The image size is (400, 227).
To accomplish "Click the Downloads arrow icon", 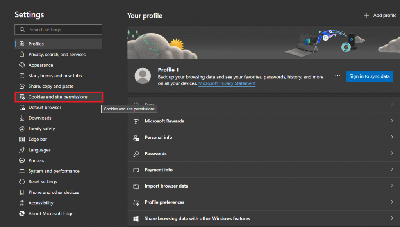I will tap(22, 118).
